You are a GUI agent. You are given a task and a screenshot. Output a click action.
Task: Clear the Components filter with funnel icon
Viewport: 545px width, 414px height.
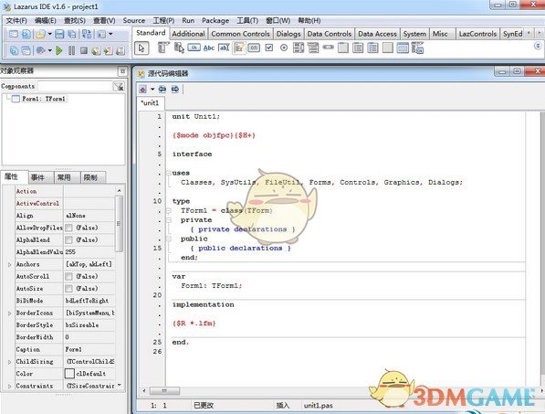pyautogui.click(x=119, y=86)
